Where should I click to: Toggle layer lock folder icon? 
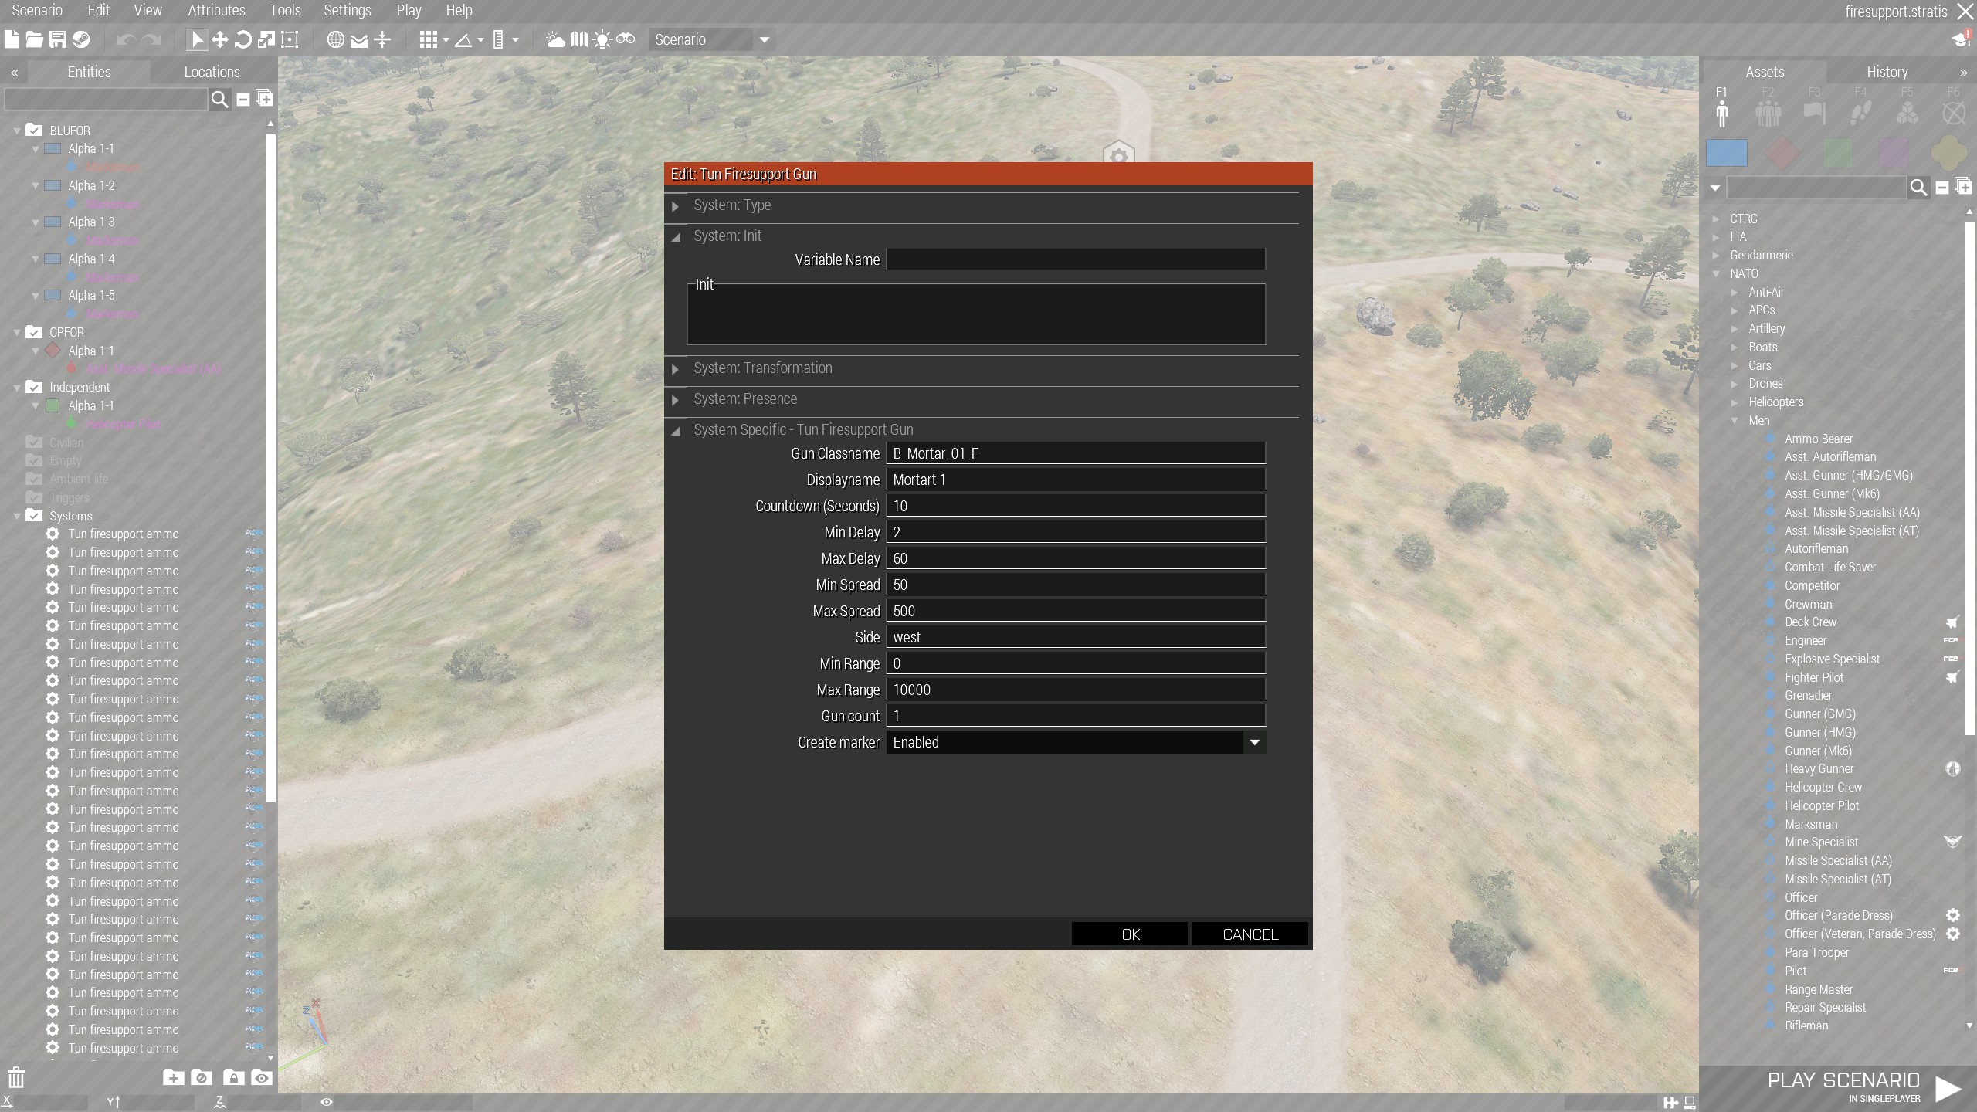click(233, 1078)
